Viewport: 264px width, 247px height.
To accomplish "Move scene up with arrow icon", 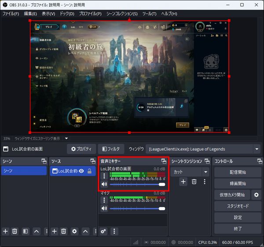I will tap(37, 231).
